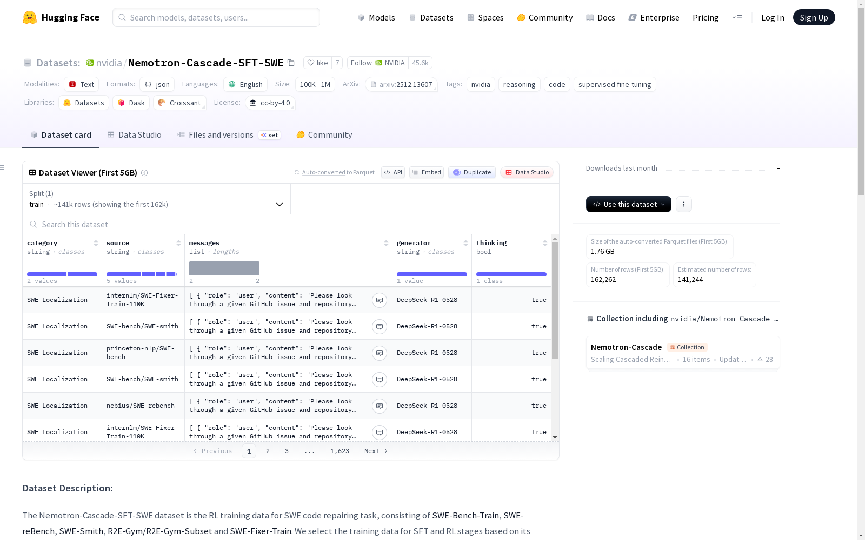The width and height of the screenshot is (865, 540).
Task: Click the Hugging Face logo icon
Action: [x=30, y=17]
